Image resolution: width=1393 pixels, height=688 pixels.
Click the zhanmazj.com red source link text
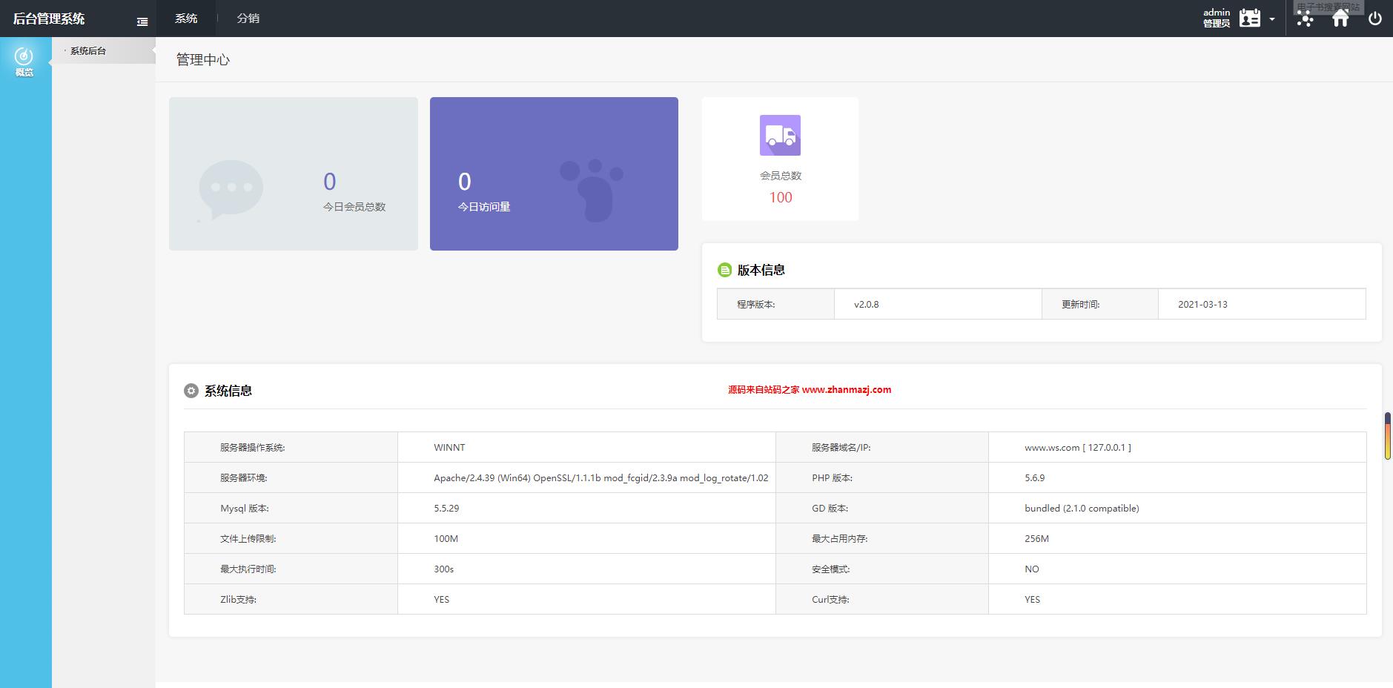click(x=810, y=389)
